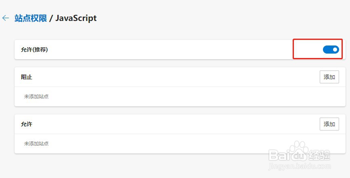Toggle the 允许(推荐) JavaScript switch off

pyautogui.click(x=331, y=50)
